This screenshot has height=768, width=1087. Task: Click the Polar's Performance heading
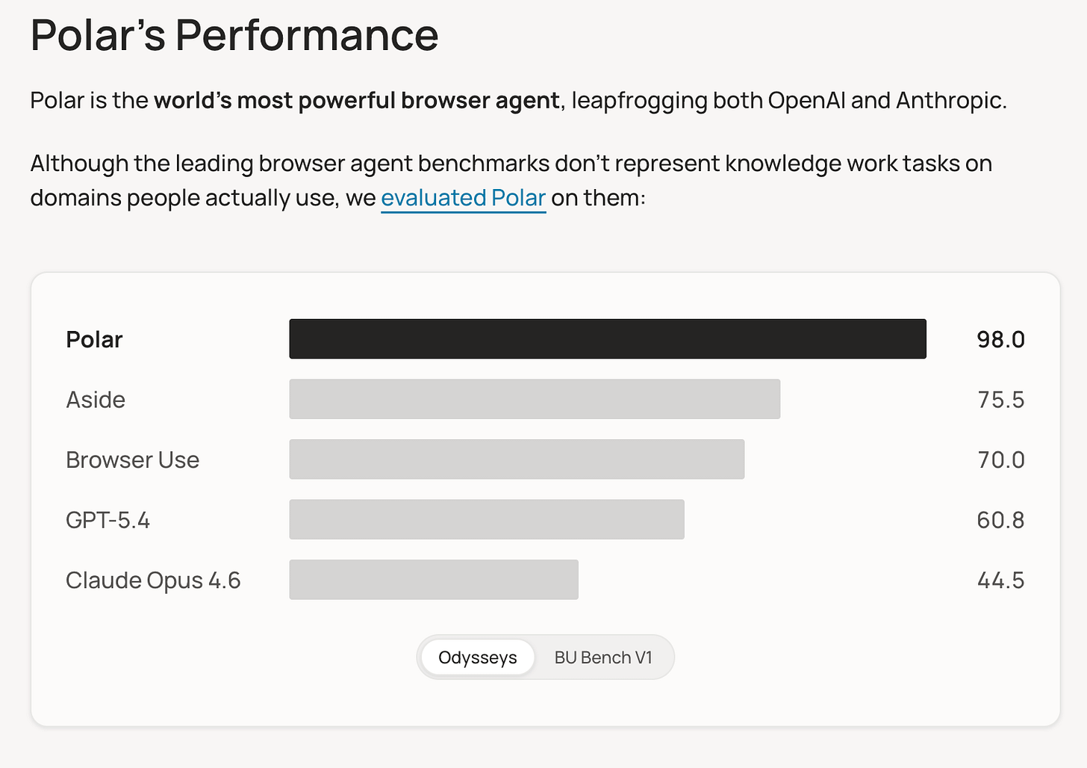click(234, 35)
